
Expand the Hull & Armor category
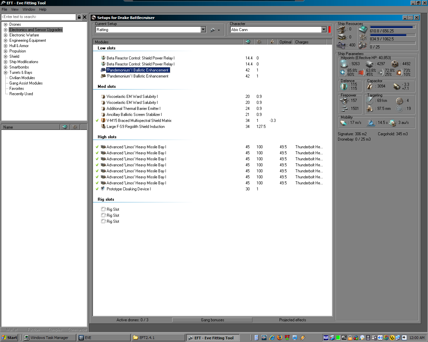[6, 46]
